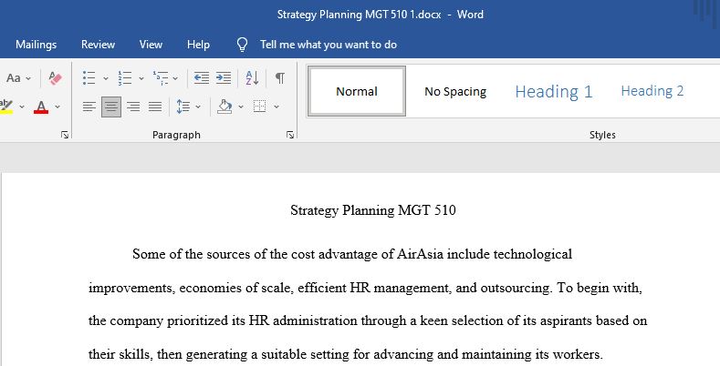Select Justify paragraph alignment
The width and height of the screenshot is (720, 366).
coord(155,107)
